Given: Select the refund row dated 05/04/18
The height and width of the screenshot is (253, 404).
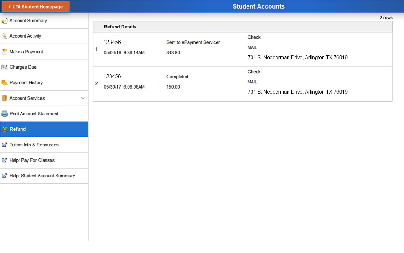Looking at the screenshot, I should [x=221, y=49].
